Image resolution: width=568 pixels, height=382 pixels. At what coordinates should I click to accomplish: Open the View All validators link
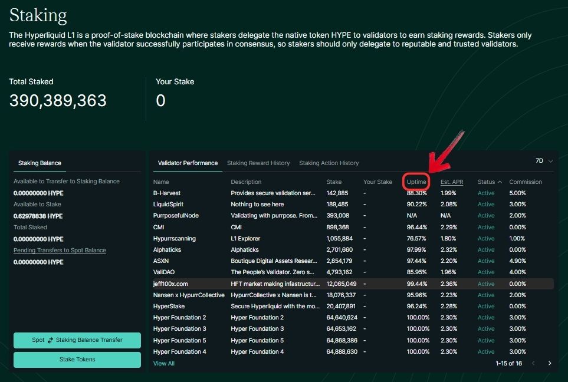pyautogui.click(x=164, y=363)
